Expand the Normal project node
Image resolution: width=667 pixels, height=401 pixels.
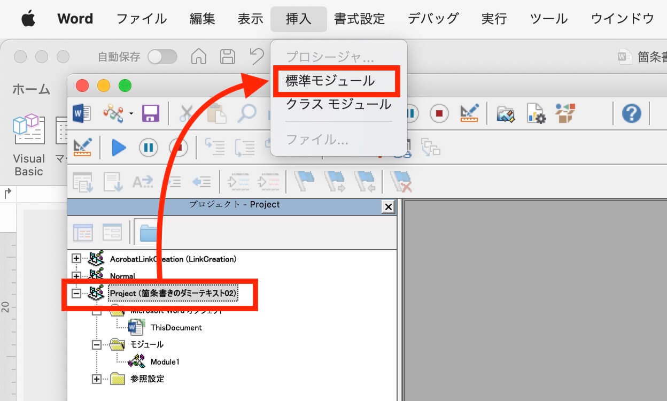point(76,276)
